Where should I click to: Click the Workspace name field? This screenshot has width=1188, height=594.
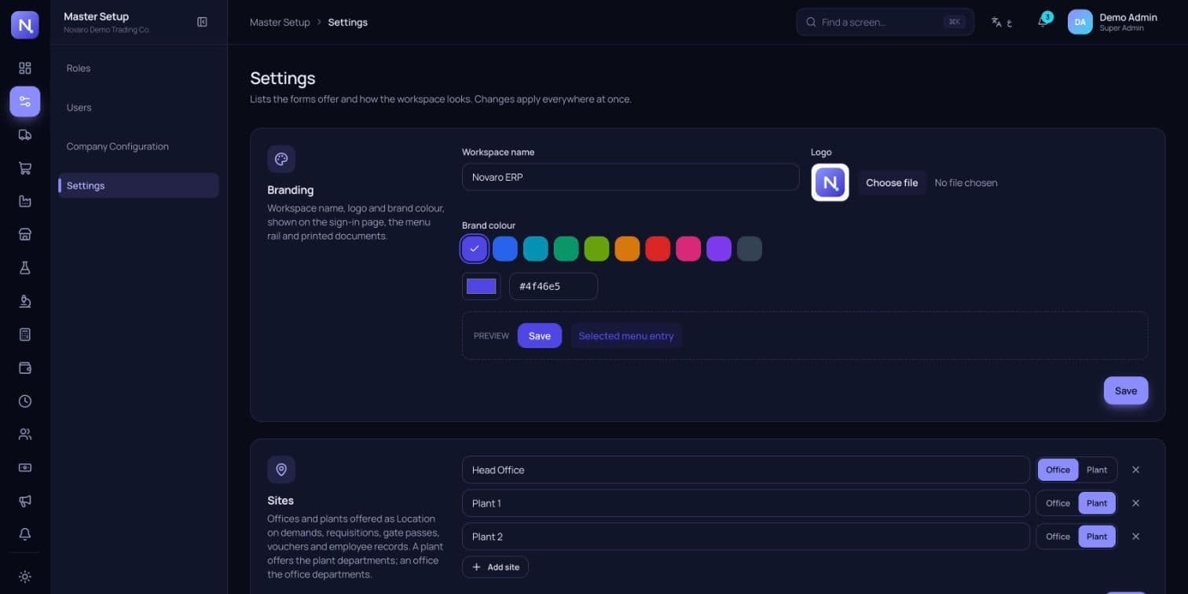(x=630, y=177)
